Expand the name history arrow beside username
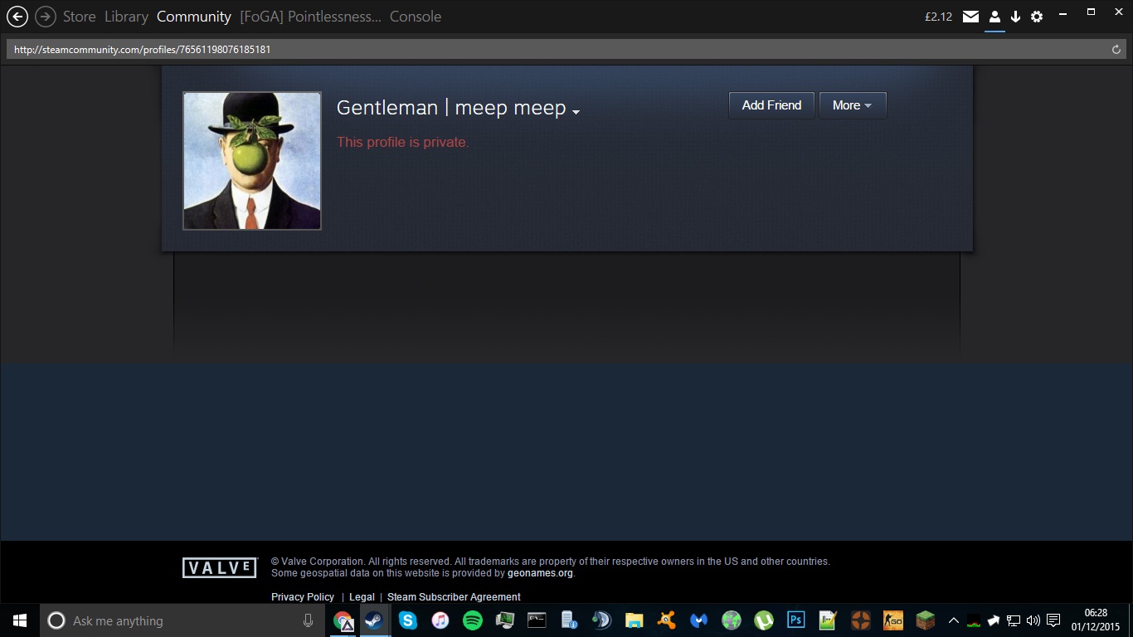Viewport: 1133px width, 637px height. tap(576, 112)
